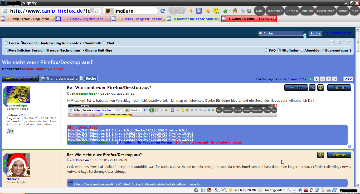Click the forum Suche... search field
Viewport: 360px width, 194px height.
point(281,33)
